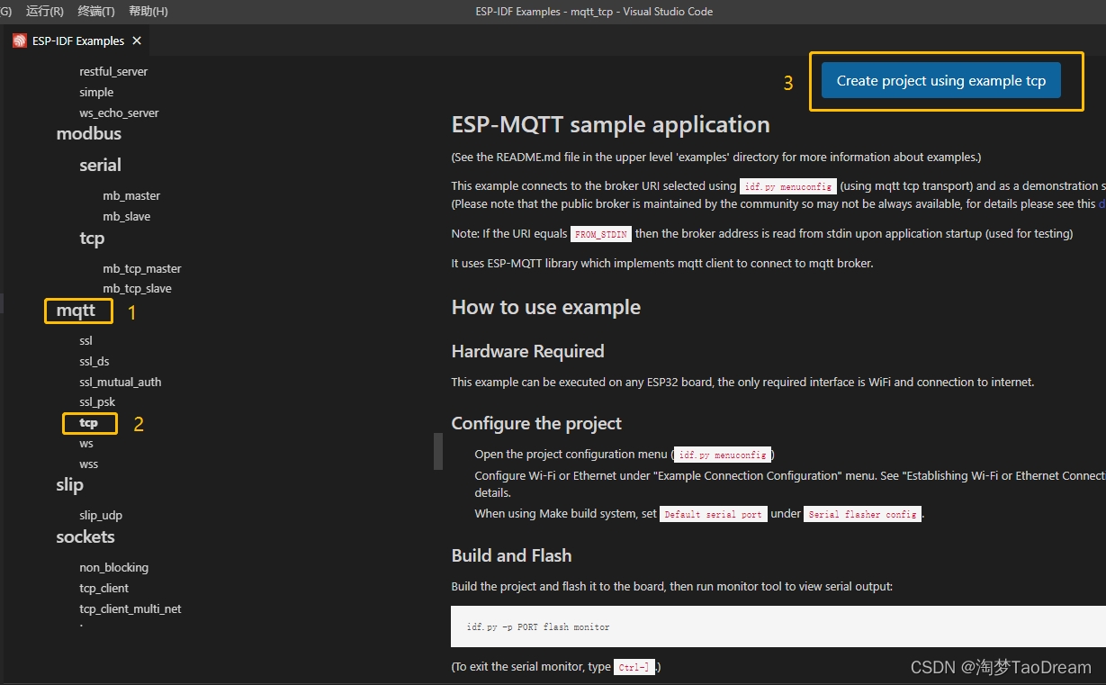Screen dimensions: 1106x685
Task: Select the ssl_ds example
Action: click(x=94, y=361)
